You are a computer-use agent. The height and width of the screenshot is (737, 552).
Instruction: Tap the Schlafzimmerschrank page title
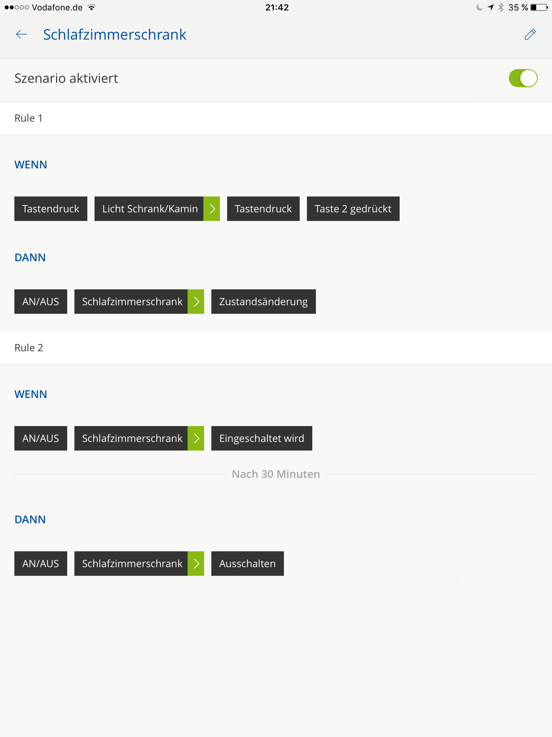point(115,35)
